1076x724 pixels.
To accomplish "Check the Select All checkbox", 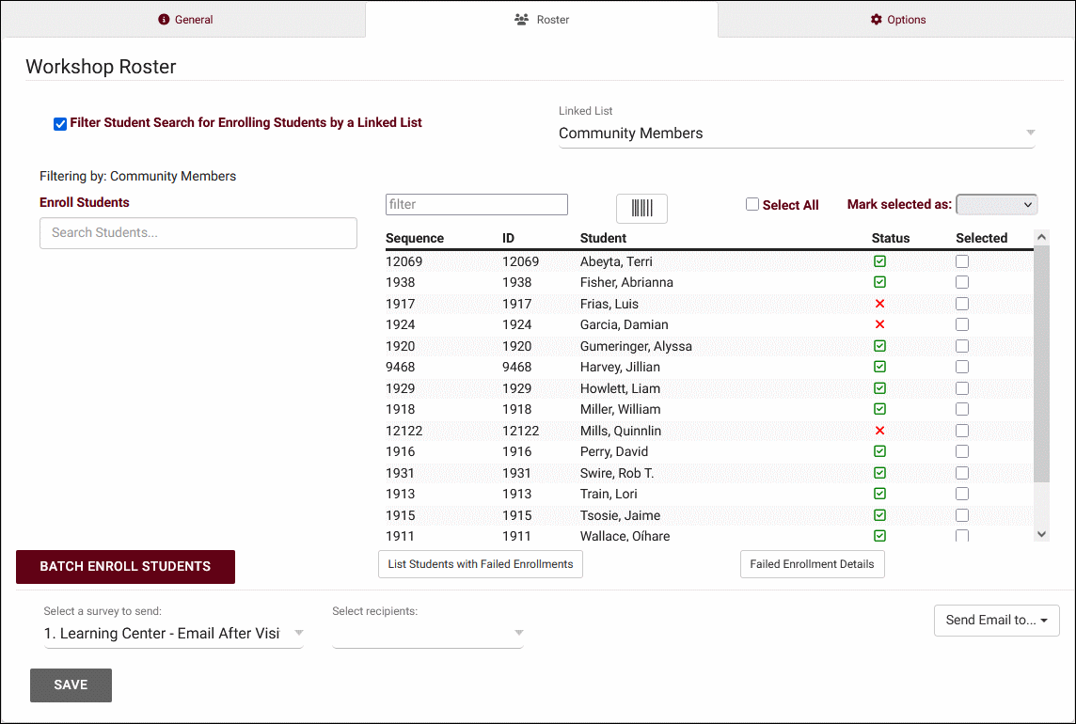I will [752, 205].
